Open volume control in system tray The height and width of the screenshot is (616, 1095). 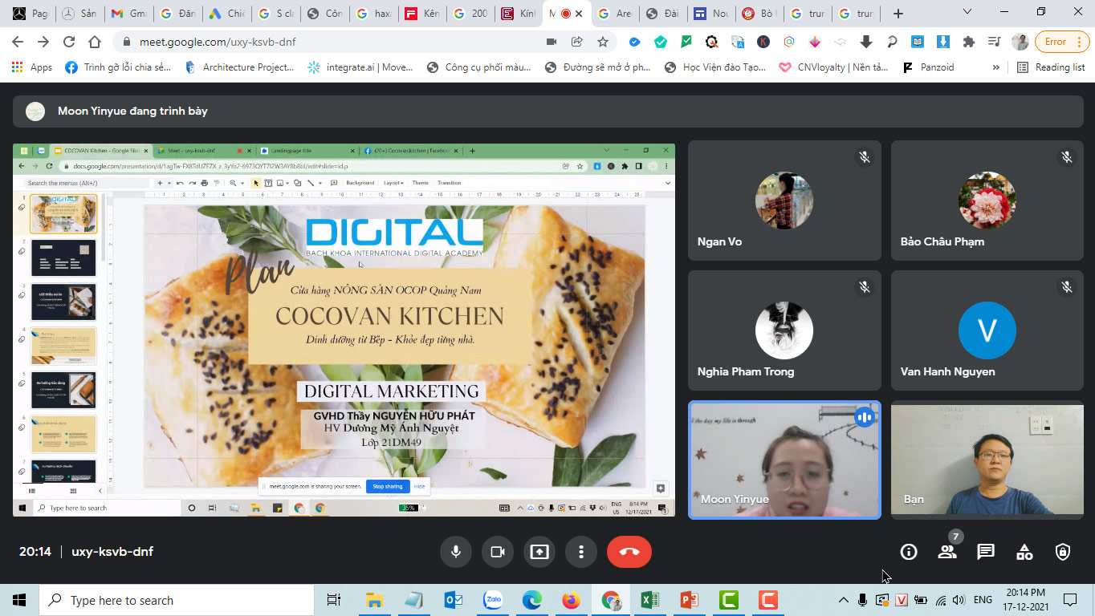tap(959, 600)
